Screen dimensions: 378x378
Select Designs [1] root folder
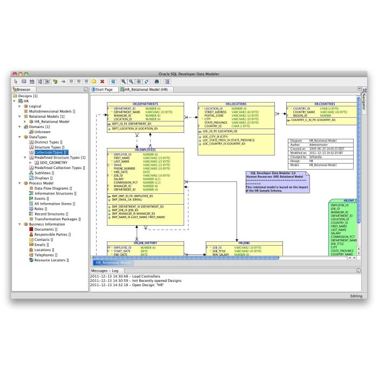[25, 96]
